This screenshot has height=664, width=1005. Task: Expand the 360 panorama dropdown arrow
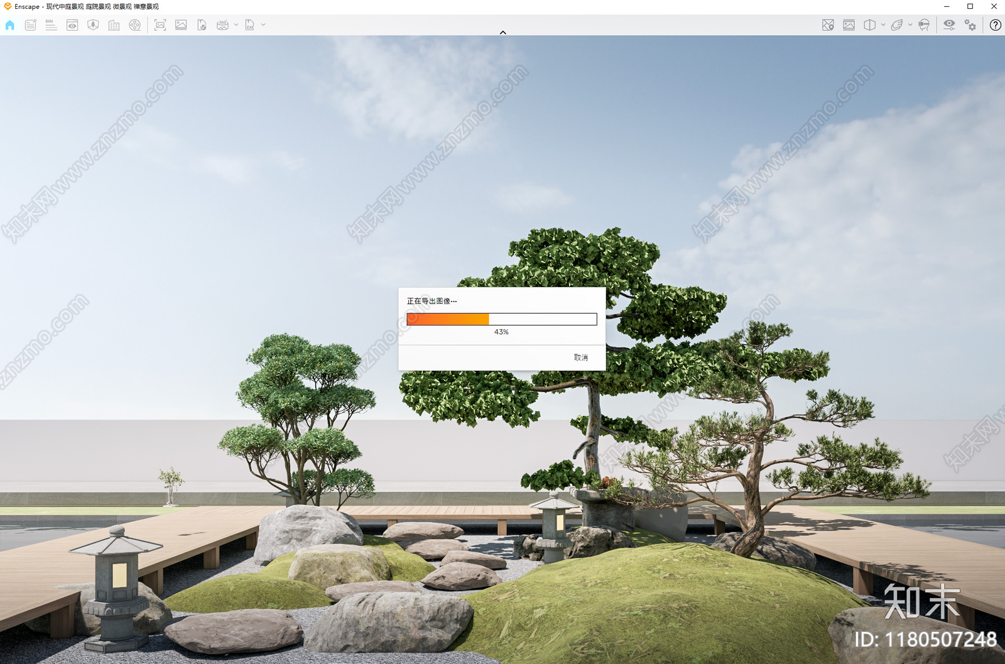[x=236, y=25]
